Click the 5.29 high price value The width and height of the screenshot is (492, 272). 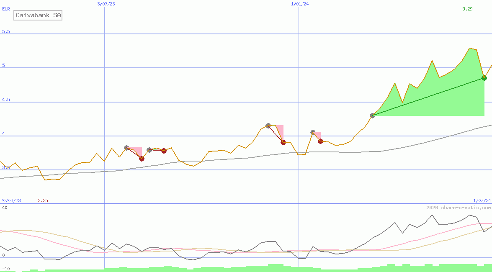click(x=467, y=9)
